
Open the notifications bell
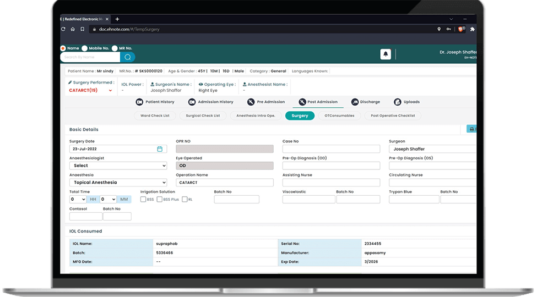point(386,54)
